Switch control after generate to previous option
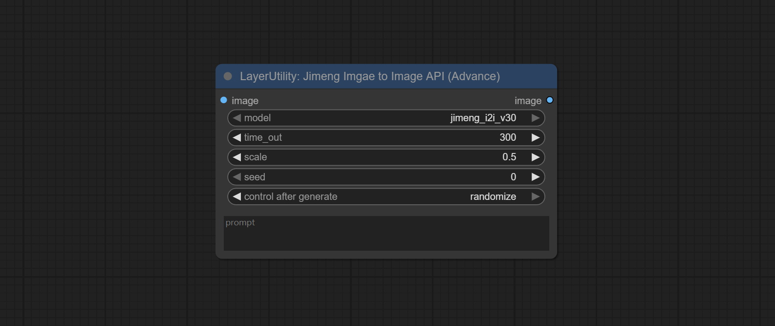Image resolution: width=775 pixels, height=326 pixels. coord(237,196)
